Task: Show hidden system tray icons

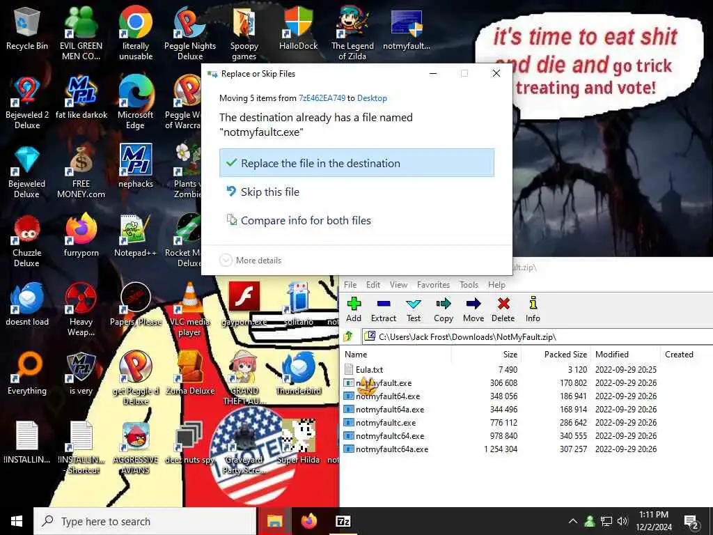Action: (573, 521)
